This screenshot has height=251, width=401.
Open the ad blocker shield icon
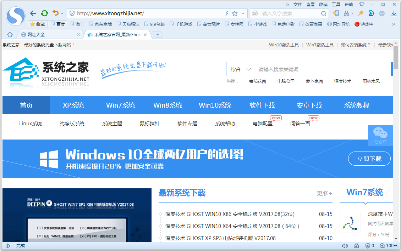coord(368,246)
